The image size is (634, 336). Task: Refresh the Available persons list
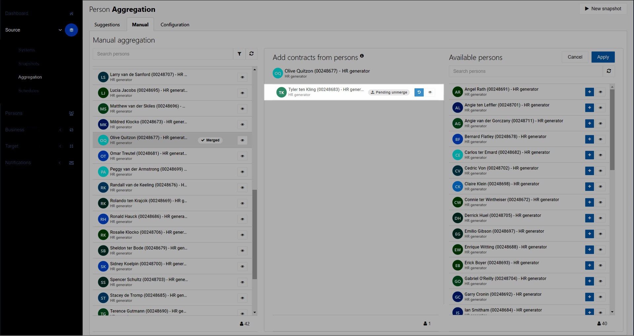pyautogui.click(x=609, y=71)
